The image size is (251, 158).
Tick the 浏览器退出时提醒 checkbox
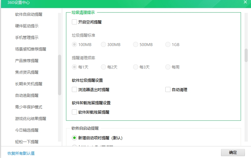[74, 89]
